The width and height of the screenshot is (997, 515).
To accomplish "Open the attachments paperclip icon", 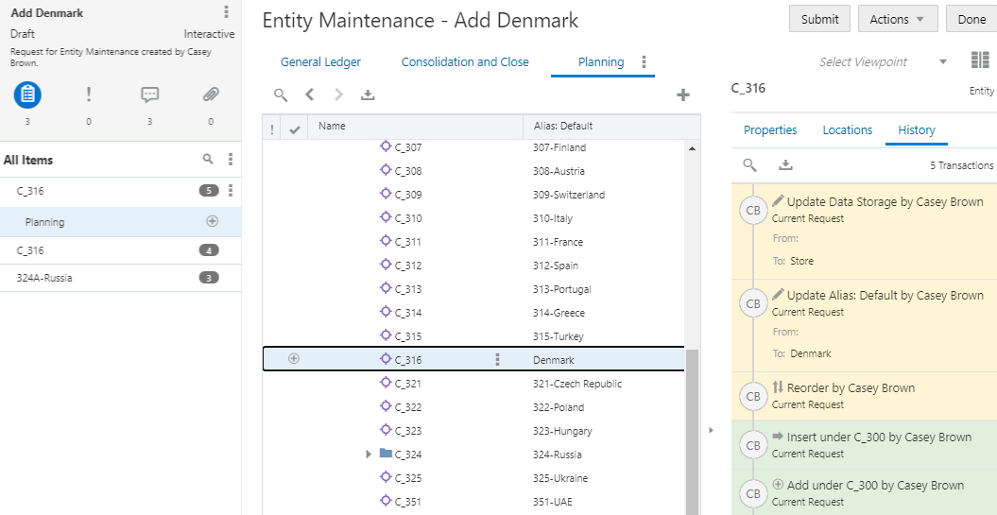I will pyautogui.click(x=211, y=94).
